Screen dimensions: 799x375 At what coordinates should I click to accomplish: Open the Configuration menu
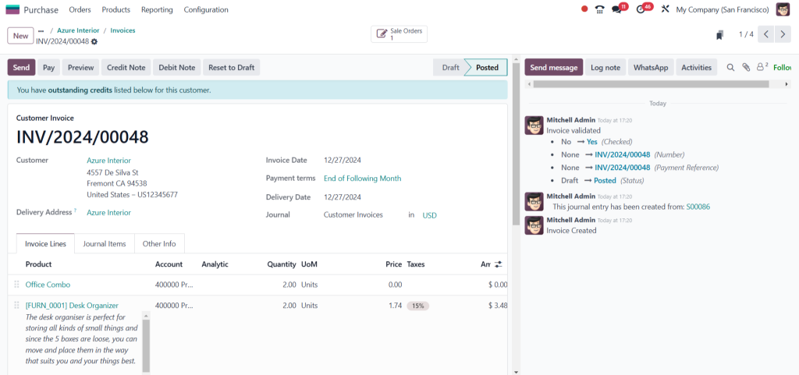(x=206, y=9)
